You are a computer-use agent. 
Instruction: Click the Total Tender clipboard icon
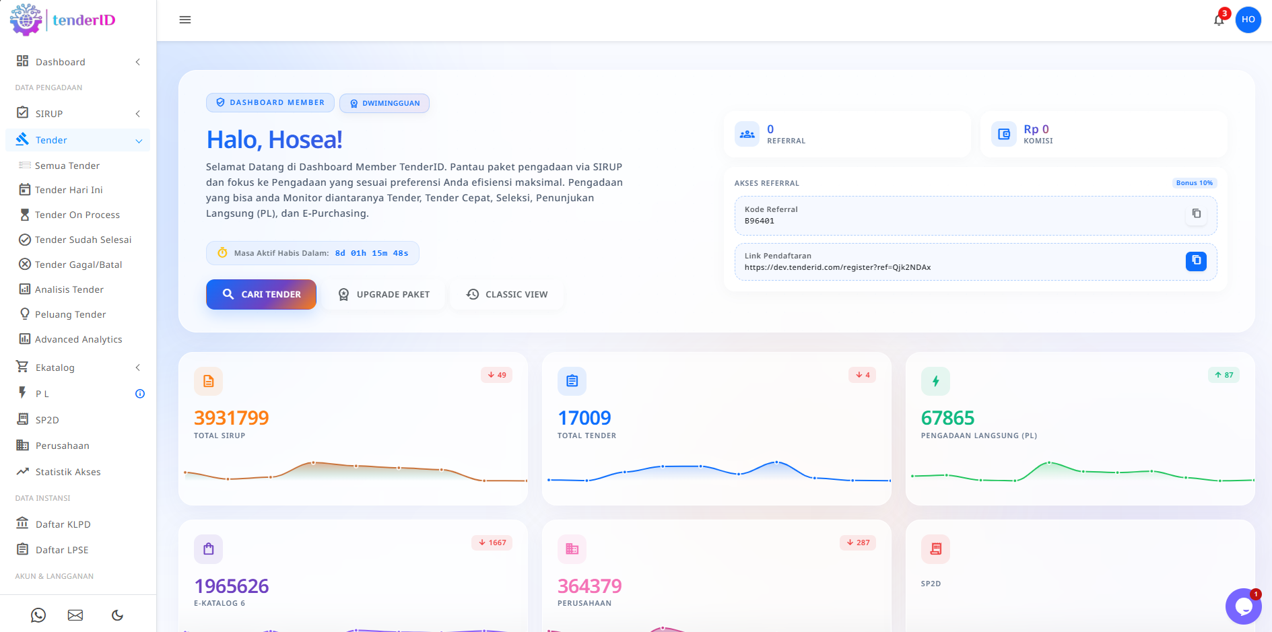(x=572, y=381)
